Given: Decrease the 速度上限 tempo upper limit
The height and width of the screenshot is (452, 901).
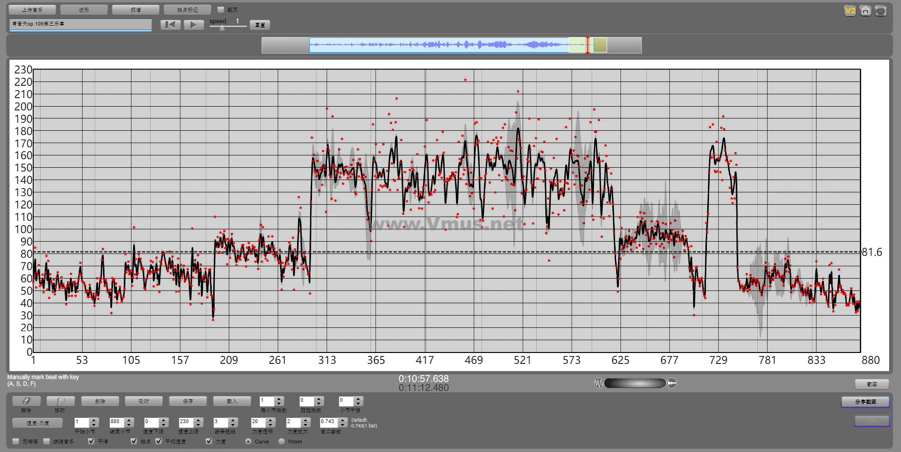Looking at the screenshot, I should click(x=198, y=424).
